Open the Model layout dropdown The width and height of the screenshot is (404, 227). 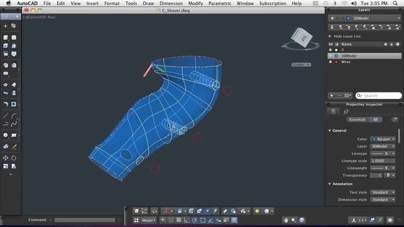click(149, 220)
